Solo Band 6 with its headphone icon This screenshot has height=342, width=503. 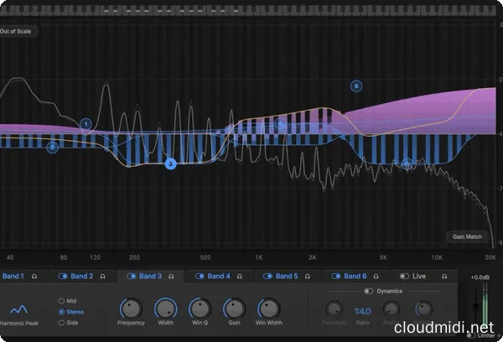tap(376, 277)
